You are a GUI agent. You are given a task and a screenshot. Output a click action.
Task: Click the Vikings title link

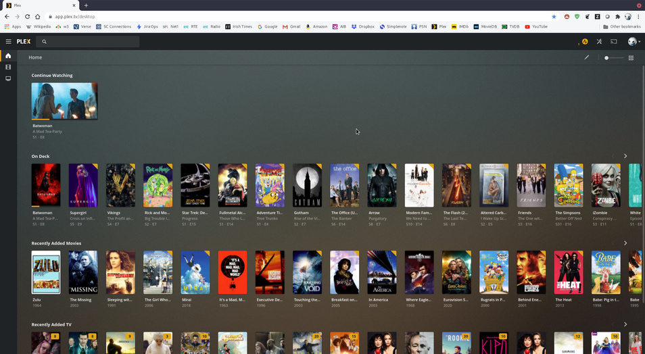pos(114,213)
